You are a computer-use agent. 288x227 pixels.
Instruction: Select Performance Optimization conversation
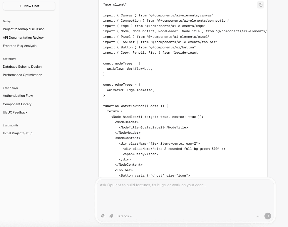(x=23, y=75)
